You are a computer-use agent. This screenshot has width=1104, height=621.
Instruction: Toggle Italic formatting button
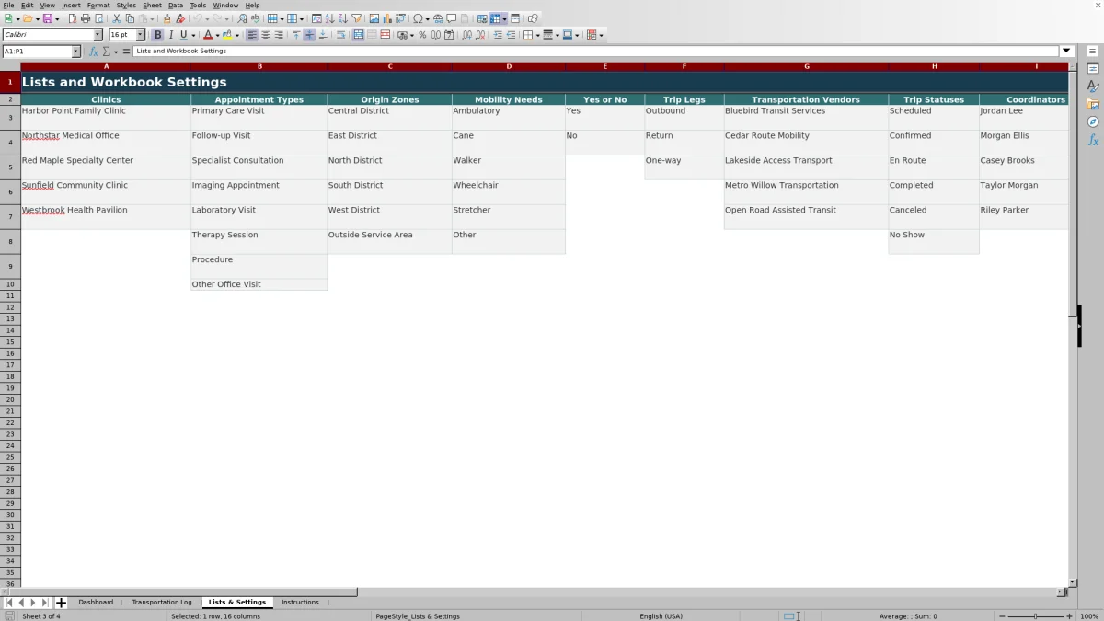coord(170,35)
